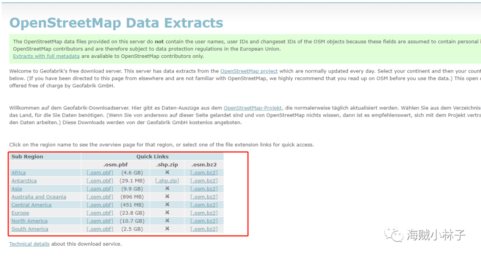
Task: Click the OpenStreetMap Data Extracts page title
Action: pyautogui.click(x=116, y=23)
